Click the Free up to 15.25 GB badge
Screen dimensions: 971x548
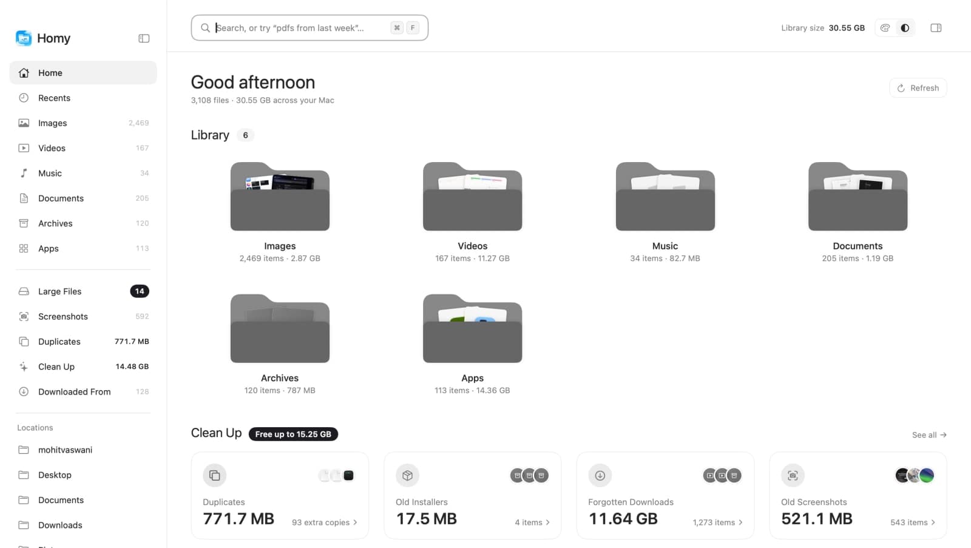(x=293, y=434)
